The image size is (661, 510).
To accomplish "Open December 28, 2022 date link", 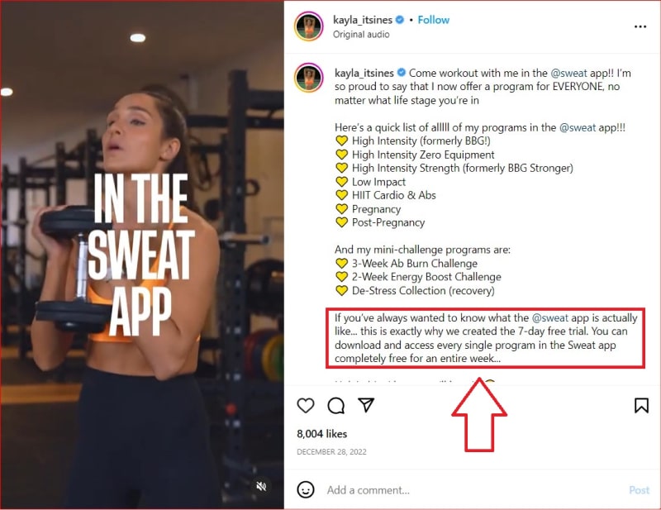I will (x=332, y=452).
